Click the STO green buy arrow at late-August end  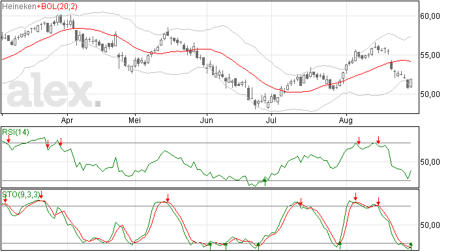tap(411, 245)
